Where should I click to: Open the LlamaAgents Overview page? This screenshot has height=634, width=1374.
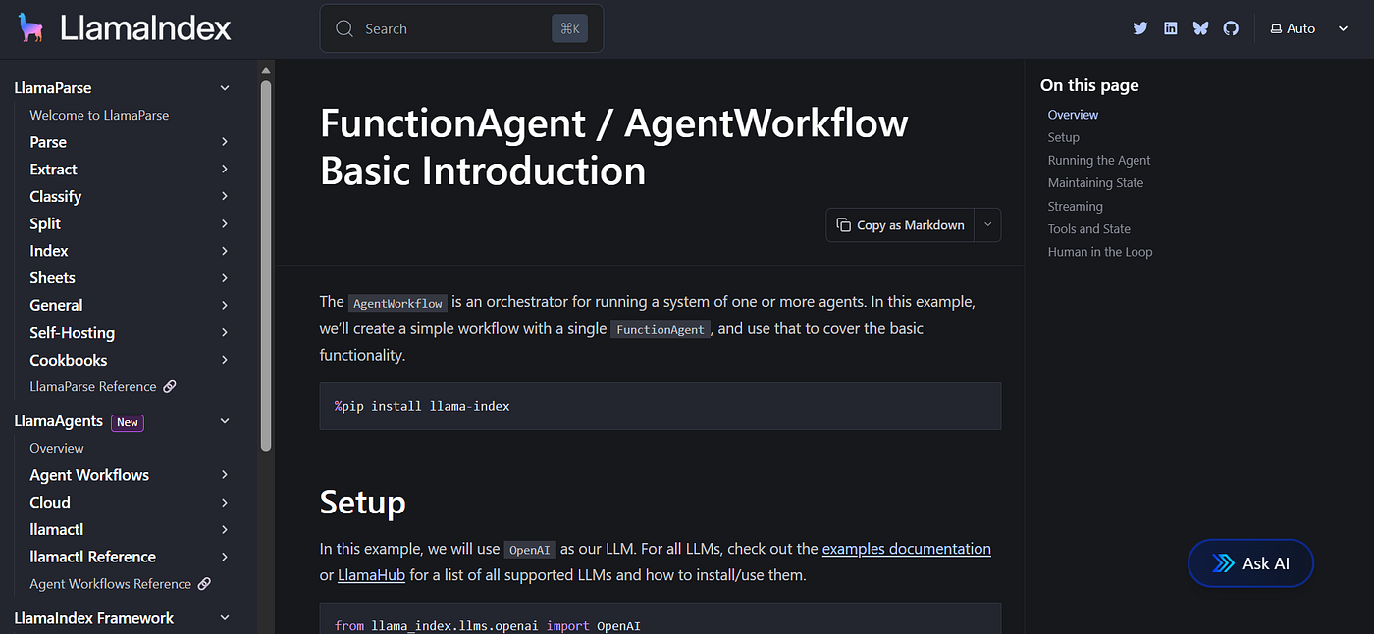[x=57, y=448]
